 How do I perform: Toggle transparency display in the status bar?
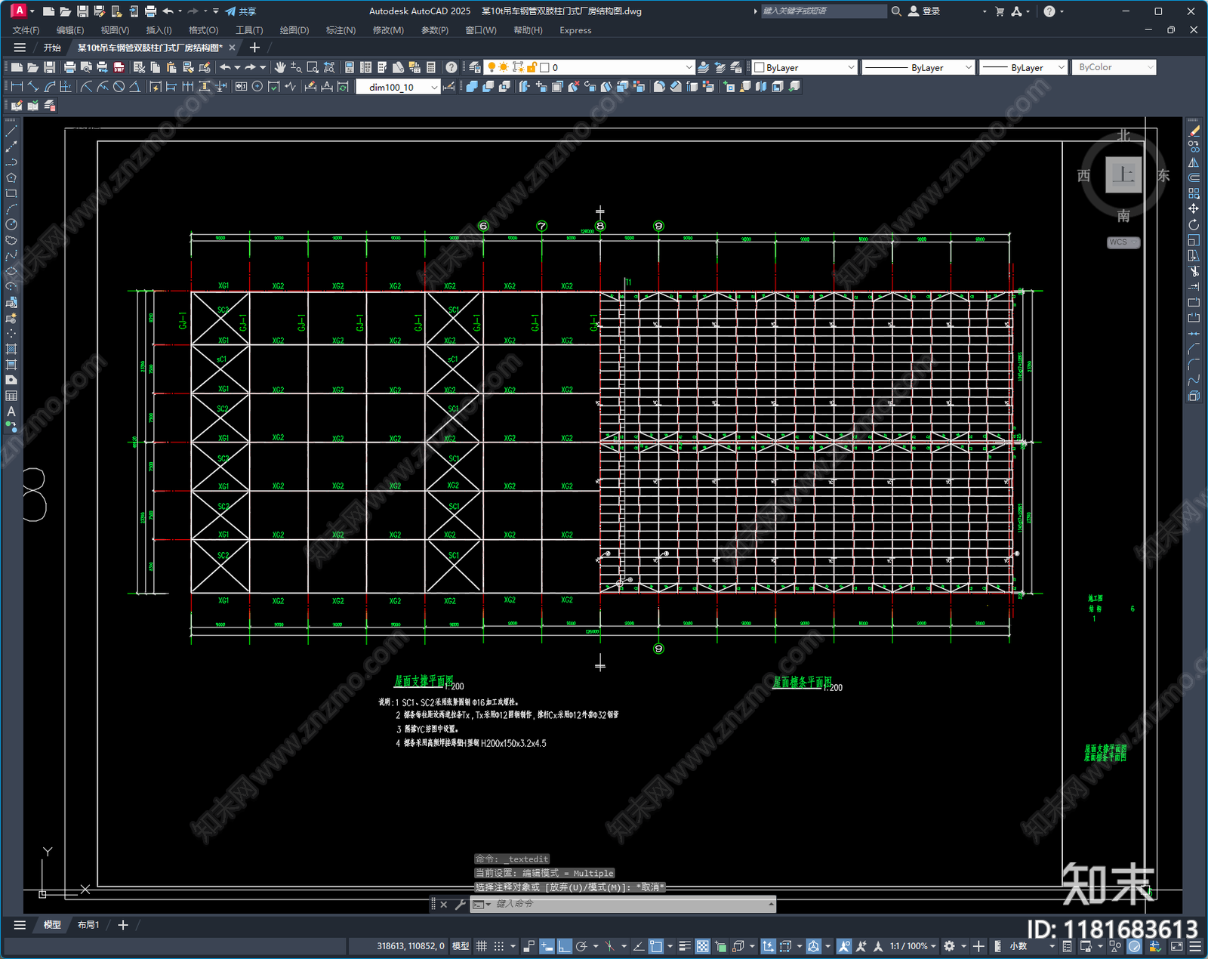pos(702,946)
